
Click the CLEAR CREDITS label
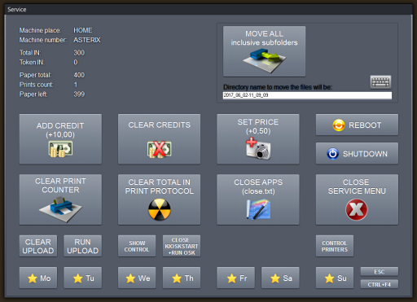[160, 125]
